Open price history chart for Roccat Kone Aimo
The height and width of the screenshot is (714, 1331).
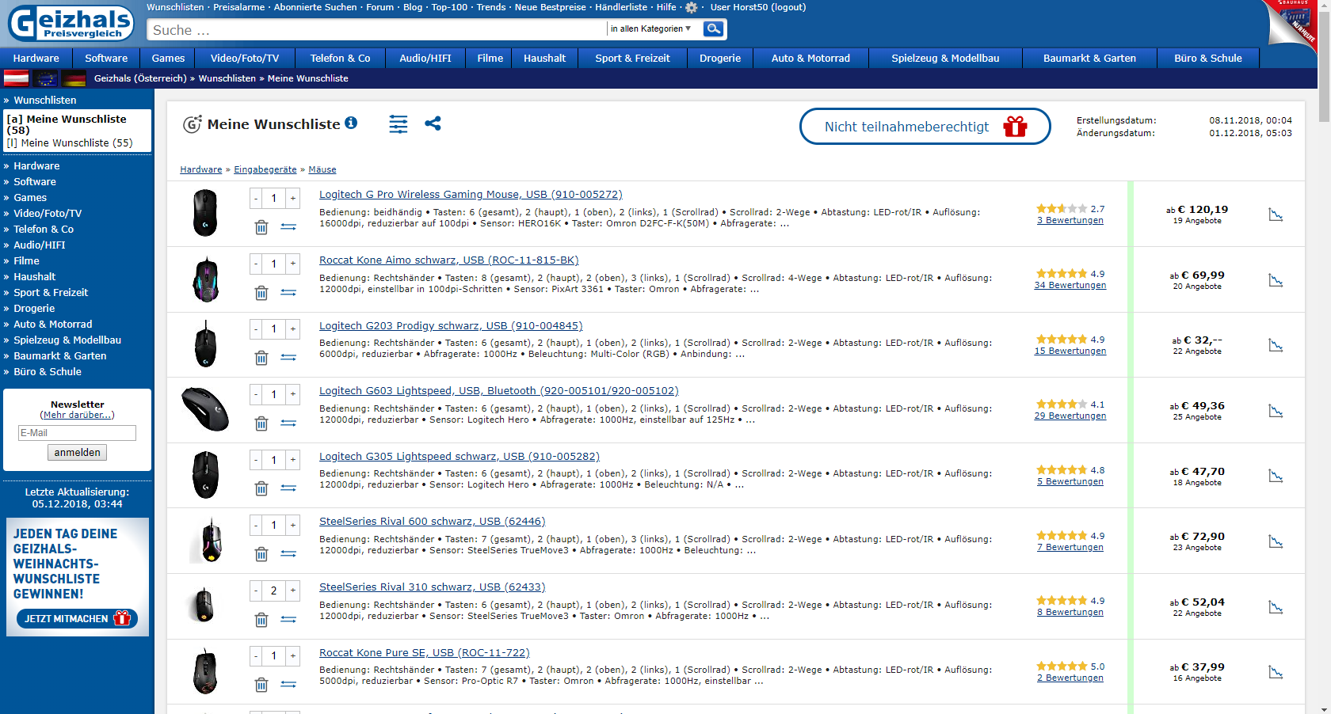click(1276, 280)
